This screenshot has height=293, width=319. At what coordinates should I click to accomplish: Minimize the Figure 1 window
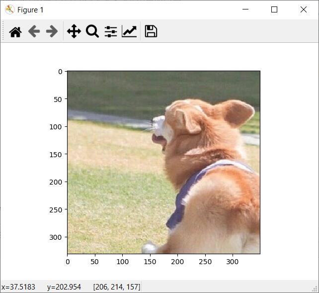click(245, 9)
